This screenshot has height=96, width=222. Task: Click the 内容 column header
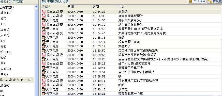pos(169,7)
